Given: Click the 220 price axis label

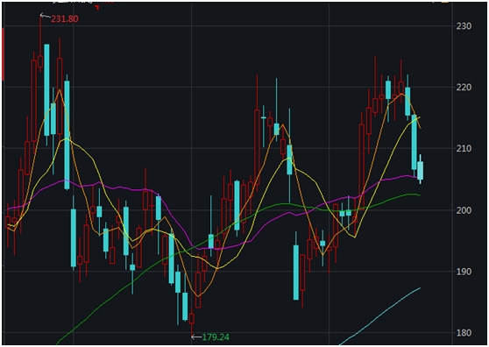Looking at the screenshot, I should coord(464,87).
